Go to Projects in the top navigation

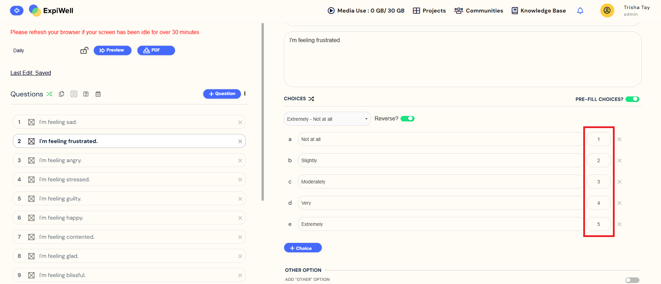(x=429, y=11)
